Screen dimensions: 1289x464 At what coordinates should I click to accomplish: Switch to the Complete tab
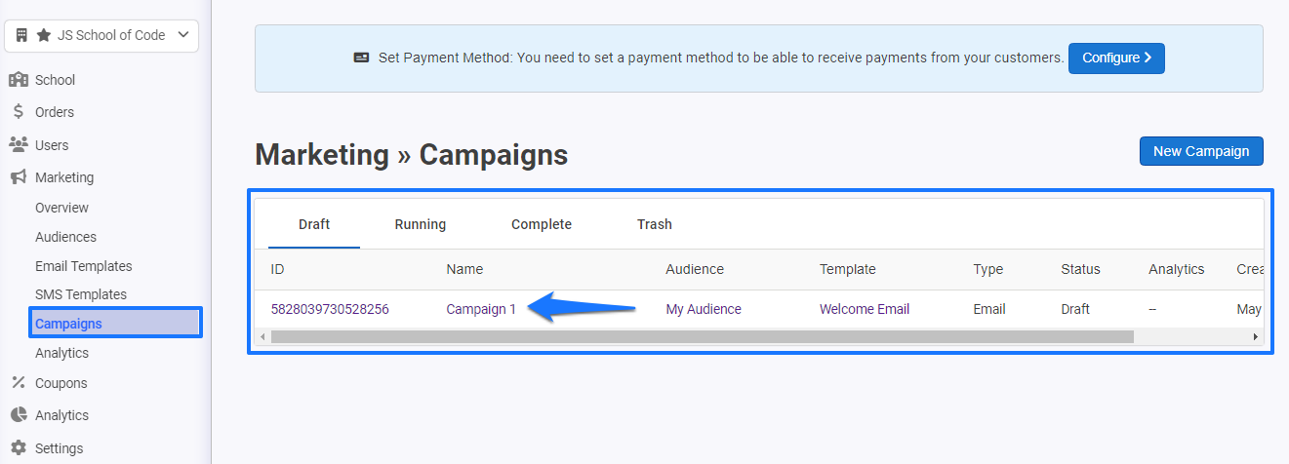[x=542, y=224]
